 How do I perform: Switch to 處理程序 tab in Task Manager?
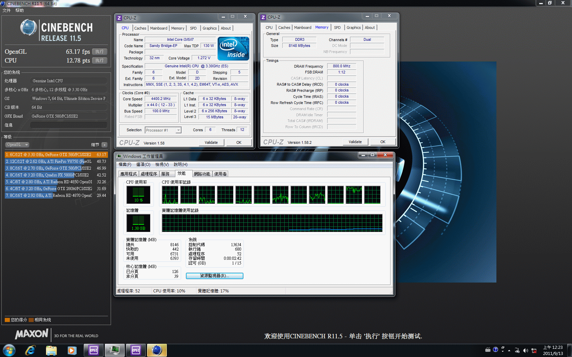coord(149,174)
